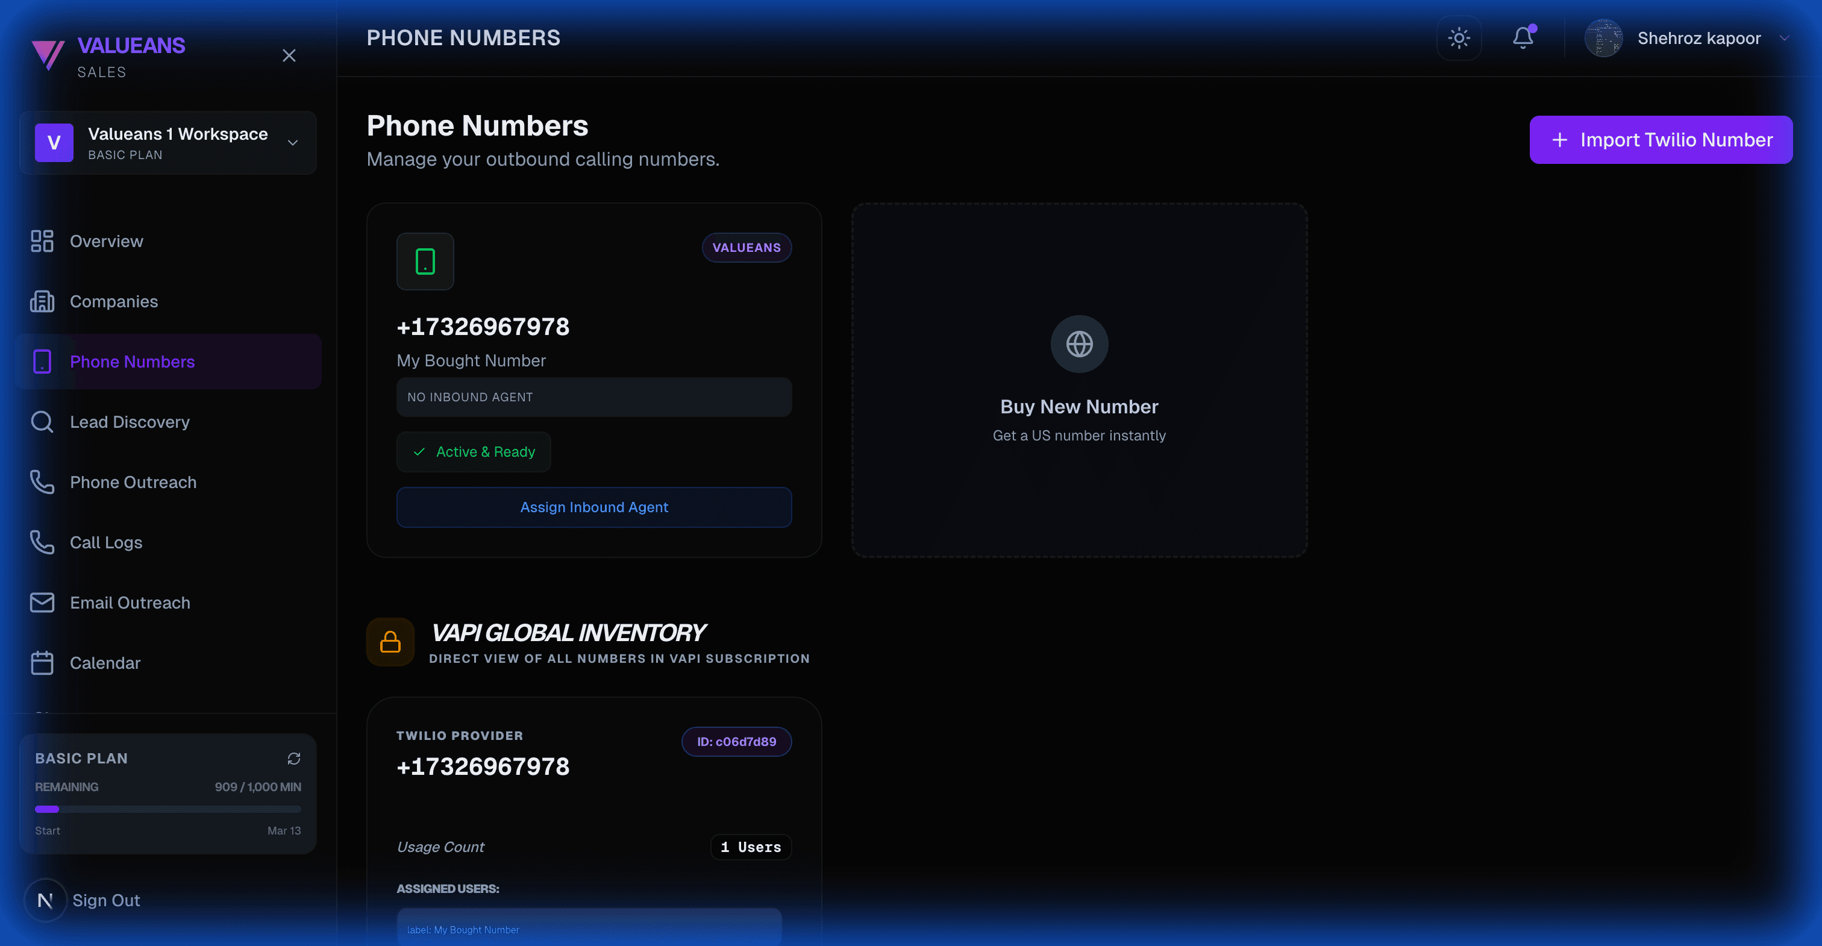Click the Valueans logo in sidebar
The image size is (1822, 946).
pos(49,54)
